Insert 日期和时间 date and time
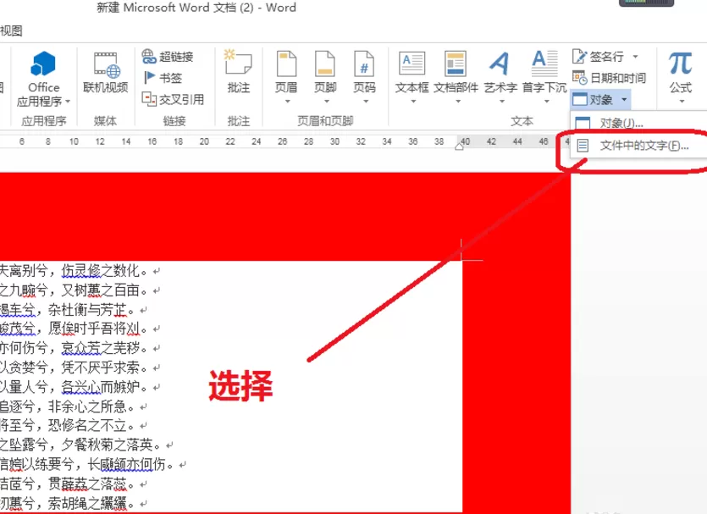The width and height of the screenshot is (707, 514). pyautogui.click(x=609, y=78)
